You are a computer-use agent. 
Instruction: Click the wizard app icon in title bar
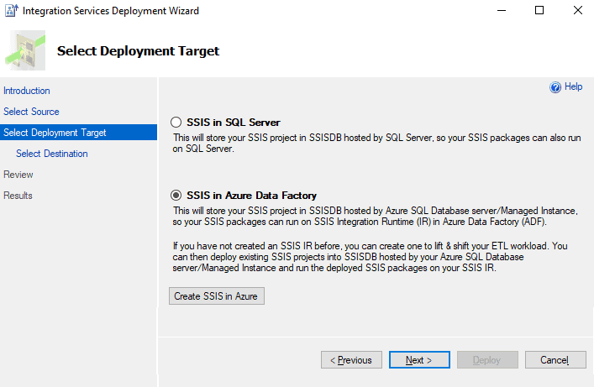coord(11,11)
